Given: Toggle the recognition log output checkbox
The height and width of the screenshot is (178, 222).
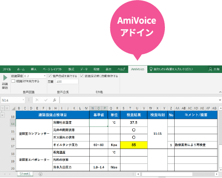Looking at the screenshot, I should pos(13,81).
